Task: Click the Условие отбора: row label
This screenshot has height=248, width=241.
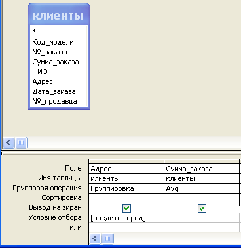Action: click(56, 217)
